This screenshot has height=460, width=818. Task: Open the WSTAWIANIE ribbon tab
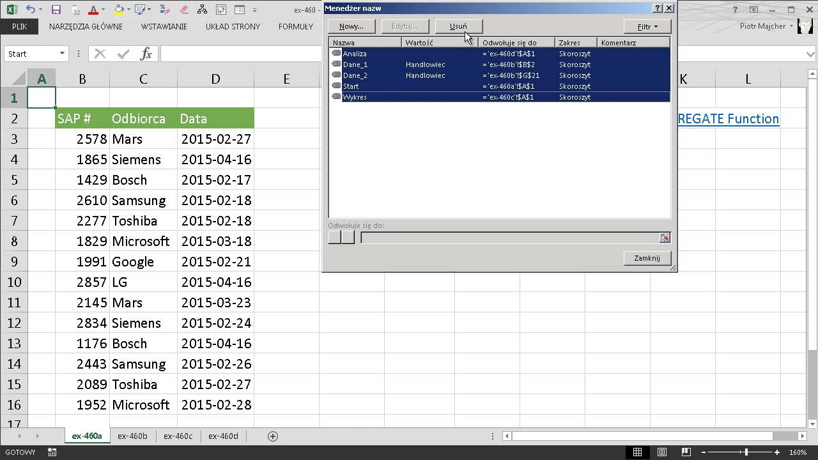pyautogui.click(x=164, y=26)
